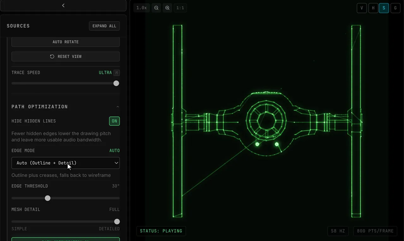Click the Auto Rotate button

[x=66, y=42]
